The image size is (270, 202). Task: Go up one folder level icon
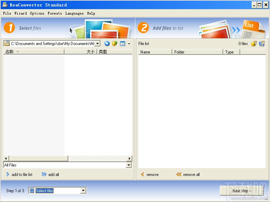115,44
